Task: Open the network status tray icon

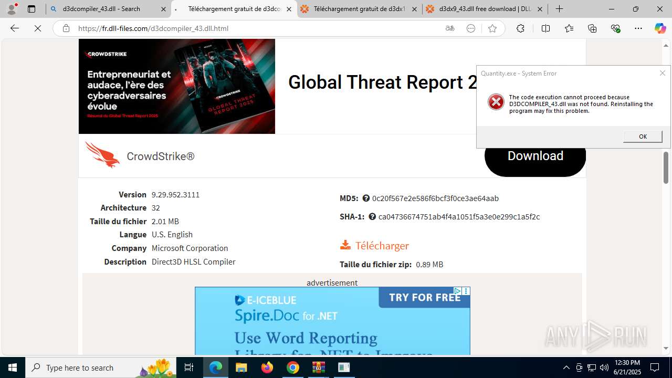Action: pyautogui.click(x=591, y=367)
